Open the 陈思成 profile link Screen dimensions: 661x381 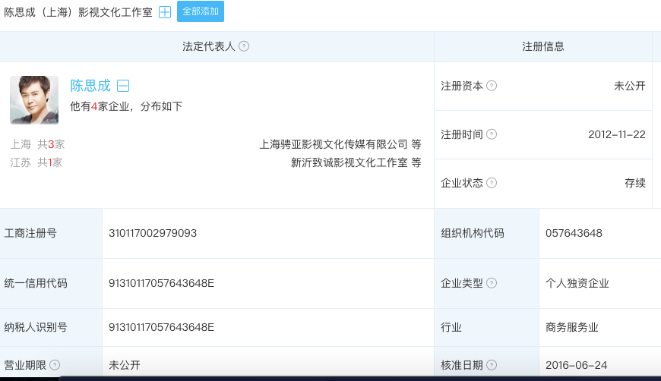90,86
